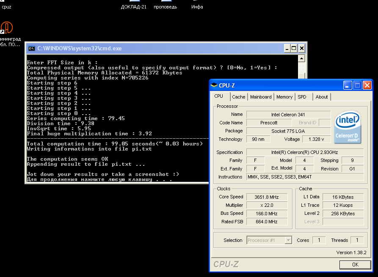Viewport: 378px width, 277px height.
Task: Open the cpuz desktop shortcut label
Action: (6, 7)
